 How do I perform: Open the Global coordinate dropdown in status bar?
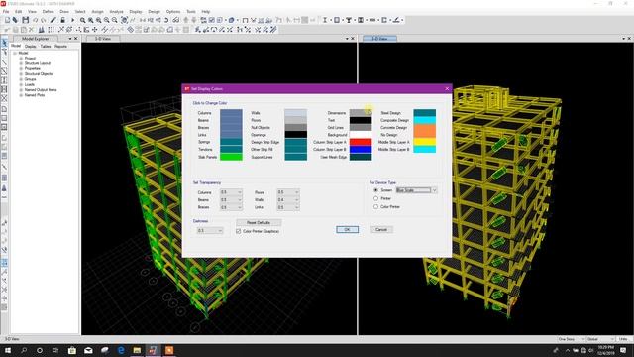[600, 339]
